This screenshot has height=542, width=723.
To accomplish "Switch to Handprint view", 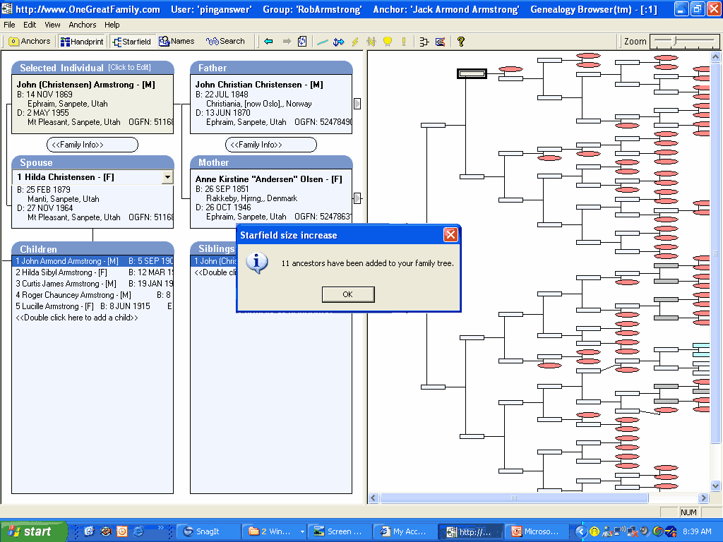I will [82, 42].
